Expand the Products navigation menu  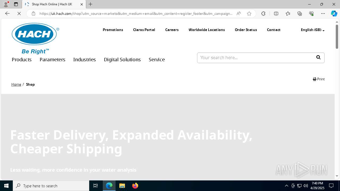[22, 59]
